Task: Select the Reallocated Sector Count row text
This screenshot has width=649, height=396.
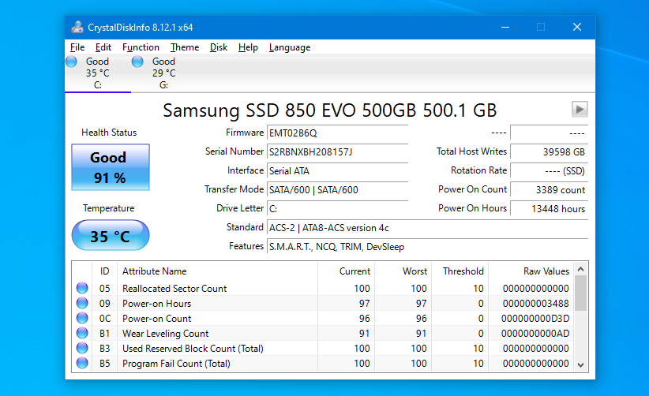Action: 174,289
